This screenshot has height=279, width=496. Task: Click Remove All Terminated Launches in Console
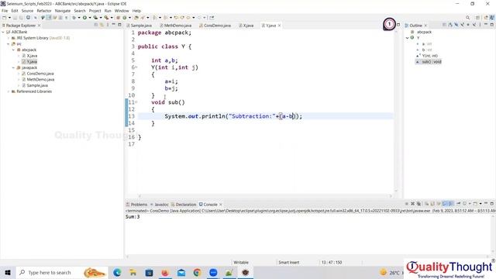(x=418, y=204)
